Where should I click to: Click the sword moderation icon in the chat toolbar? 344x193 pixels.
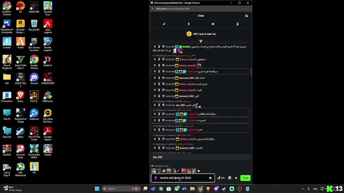tap(164, 24)
